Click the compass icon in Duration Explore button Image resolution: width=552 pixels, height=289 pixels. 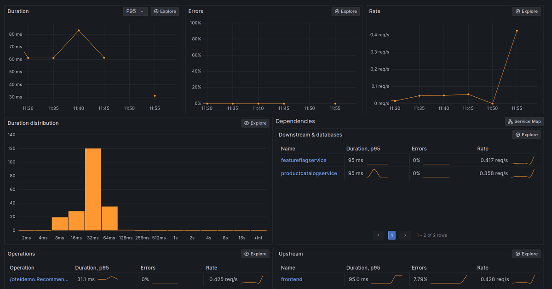[x=156, y=11]
